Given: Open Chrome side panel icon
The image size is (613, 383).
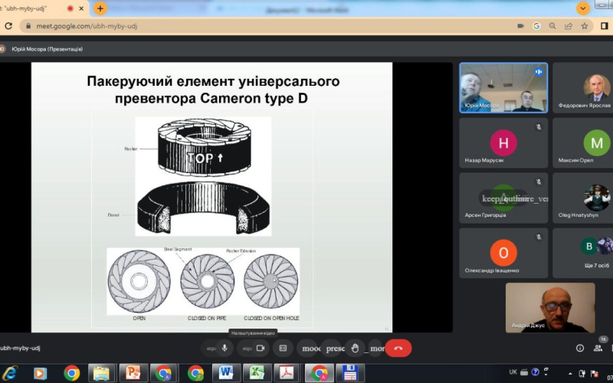Looking at the screenshot, I should 604,26.
